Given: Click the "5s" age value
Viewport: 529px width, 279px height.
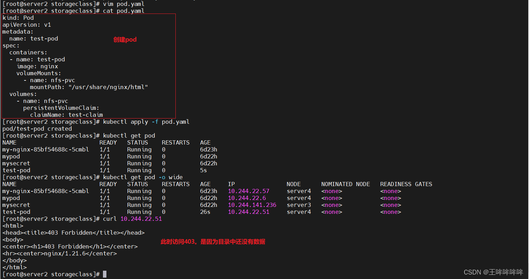Looking at the screenshot, I should click(203, 170).
